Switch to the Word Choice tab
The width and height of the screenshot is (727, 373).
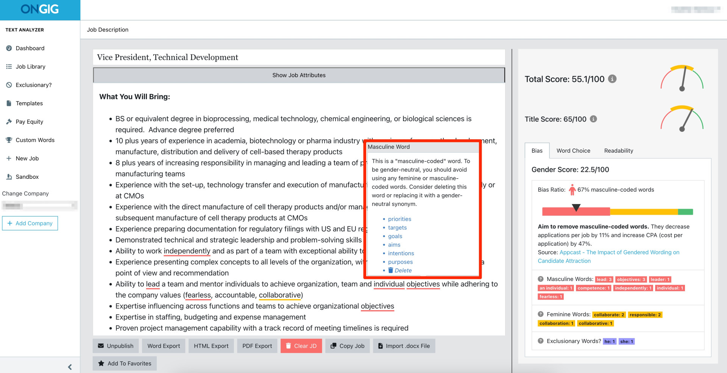pos(573,150)
